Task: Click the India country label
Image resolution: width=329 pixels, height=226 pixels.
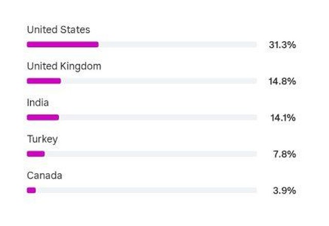Action: tap(38, 103)
